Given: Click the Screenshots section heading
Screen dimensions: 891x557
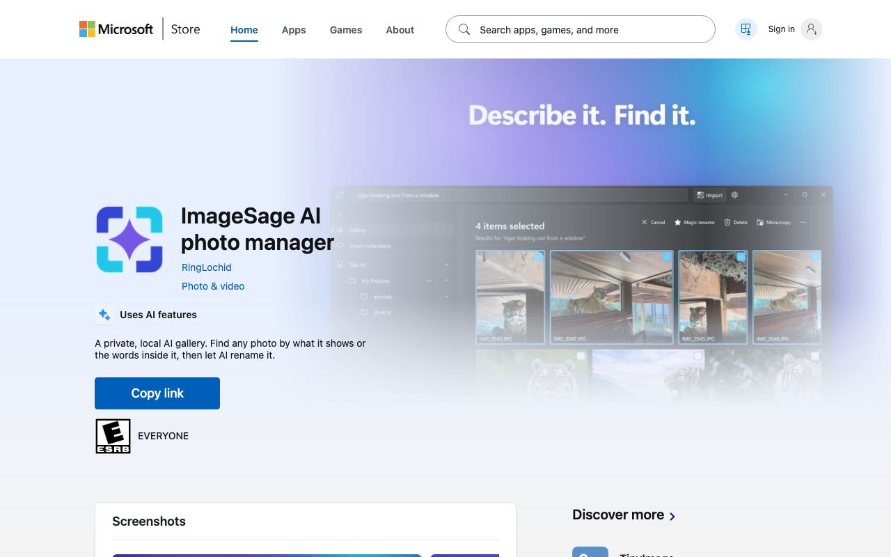Looking at the screenshot, I should coord(149,521).
